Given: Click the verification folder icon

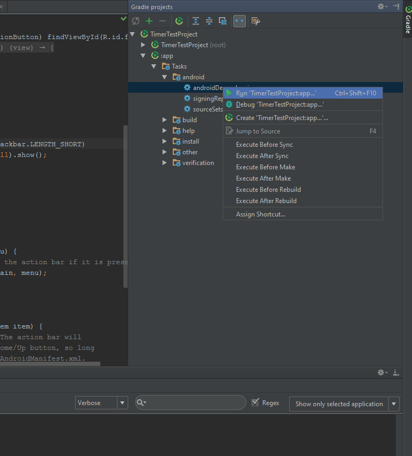Looking at the screenshot, I should [x=176, y=163].
